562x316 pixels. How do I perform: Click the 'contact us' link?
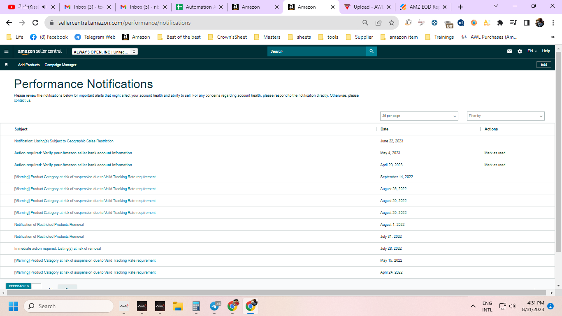pos(22,100)
